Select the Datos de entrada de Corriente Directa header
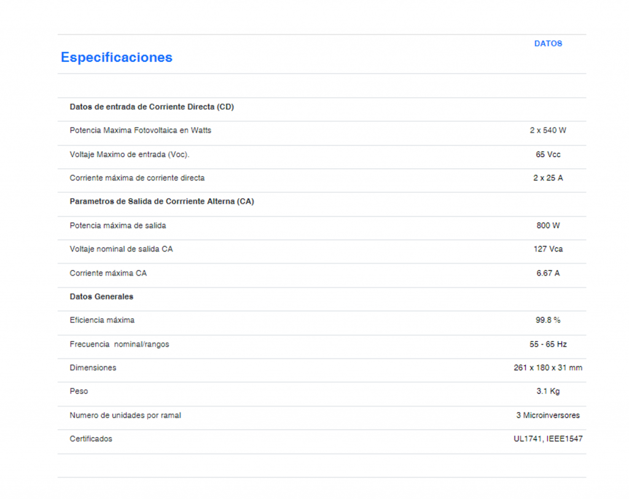Image resolution: width=629 pixels, height=499 pixels. (152, 107)
